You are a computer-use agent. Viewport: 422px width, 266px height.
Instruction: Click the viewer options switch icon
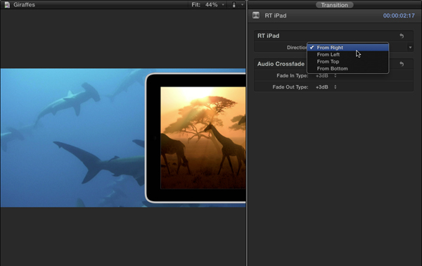pos(234,5)
